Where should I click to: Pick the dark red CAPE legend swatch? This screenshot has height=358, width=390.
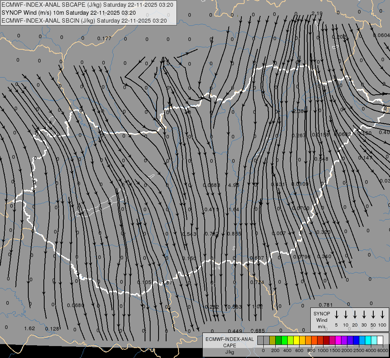tap(326, 340)
